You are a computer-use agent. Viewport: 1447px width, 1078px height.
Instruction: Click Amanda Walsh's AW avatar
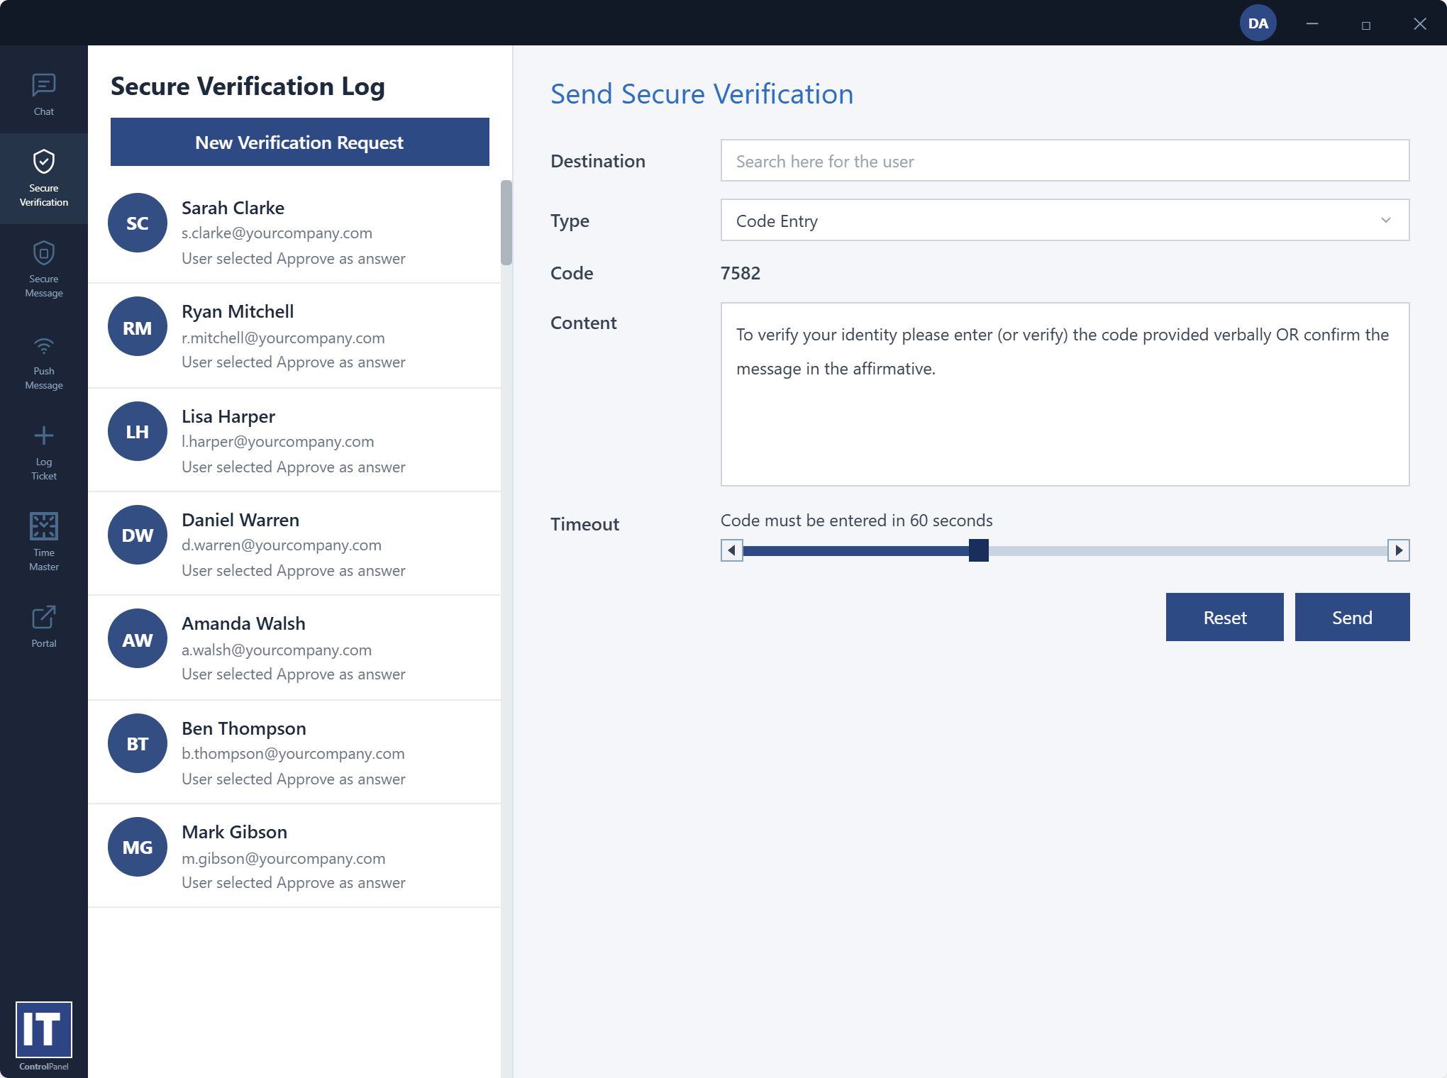coord(138,639)
